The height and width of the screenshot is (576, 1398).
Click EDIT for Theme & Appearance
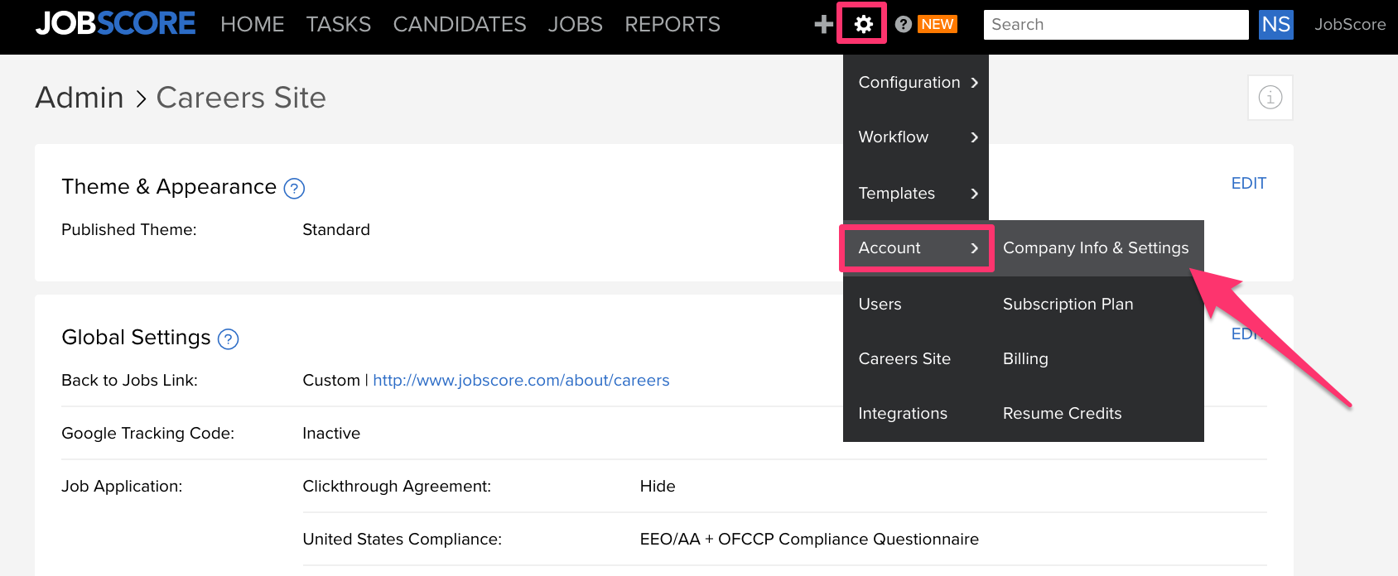pyautogui.click(x=1249, y=184)
